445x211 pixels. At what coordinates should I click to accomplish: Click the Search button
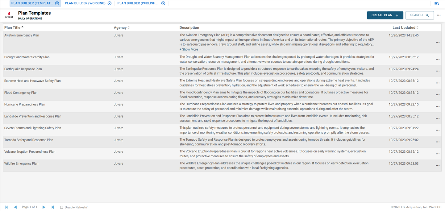tap(419, 15)
